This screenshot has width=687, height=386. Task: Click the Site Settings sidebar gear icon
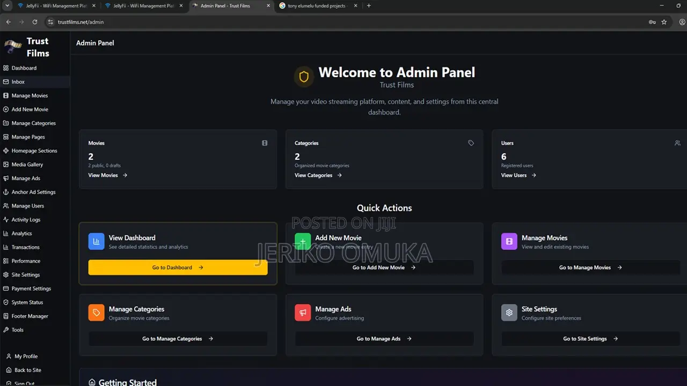(6, 275)
